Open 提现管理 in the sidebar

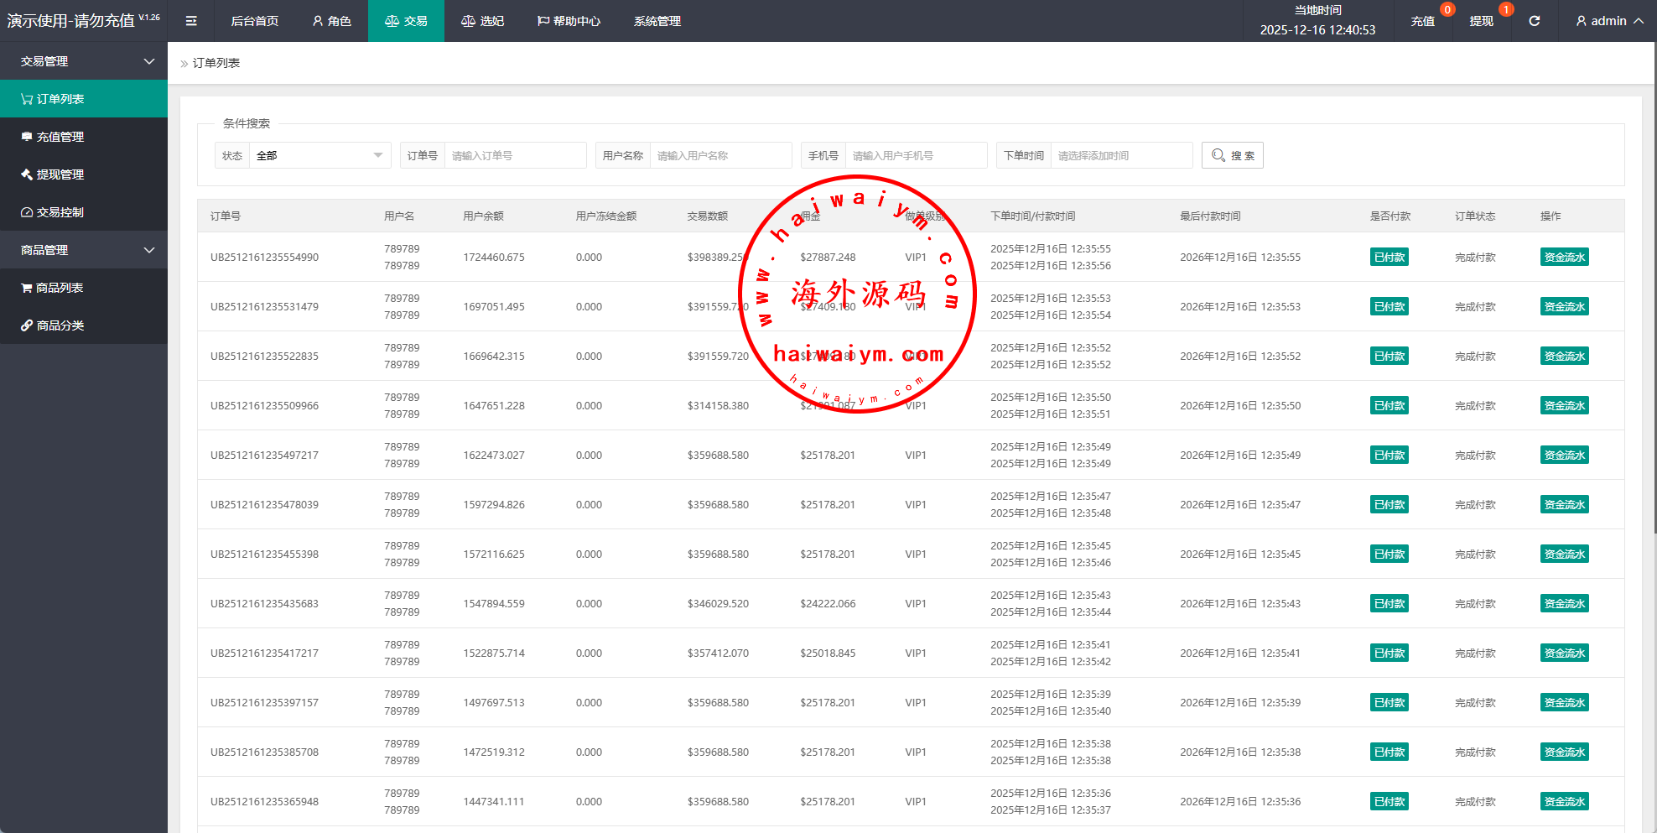point(60,174)
